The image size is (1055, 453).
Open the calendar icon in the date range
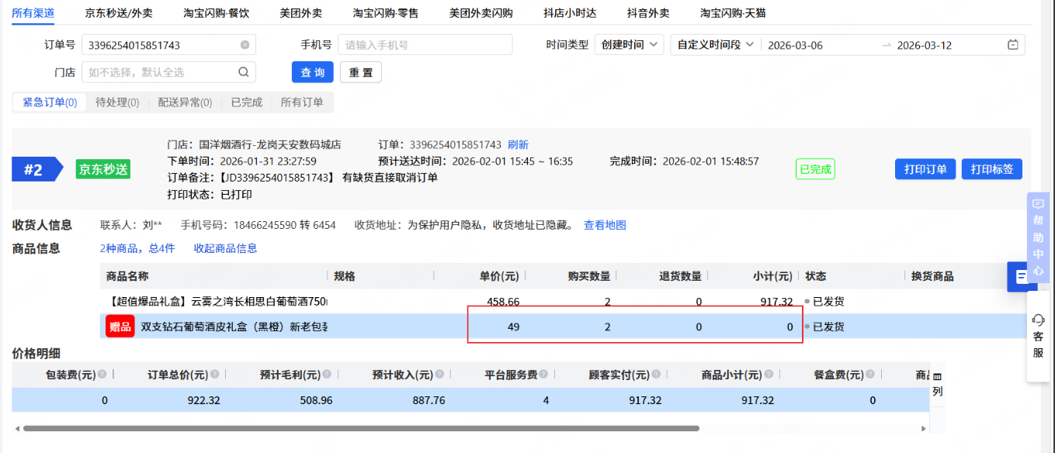click(x=1012, y=45)
